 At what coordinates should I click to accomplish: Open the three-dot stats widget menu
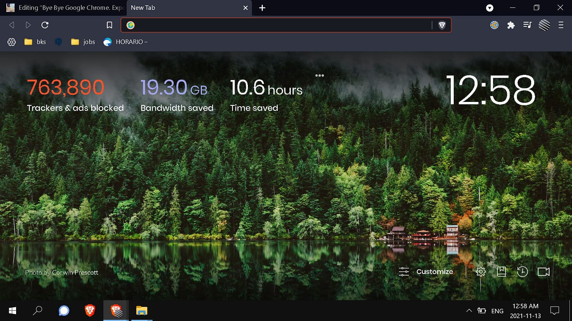pyautogui.click(x=319, y=75)
